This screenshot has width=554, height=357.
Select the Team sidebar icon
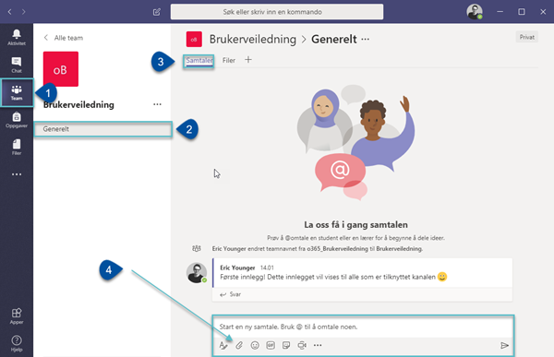(17, 93)
